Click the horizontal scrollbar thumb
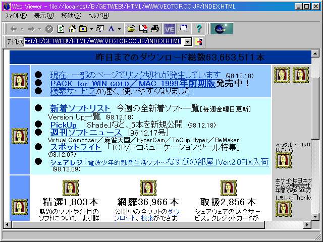This screenshot has width=323, height=242. point(138,224)
